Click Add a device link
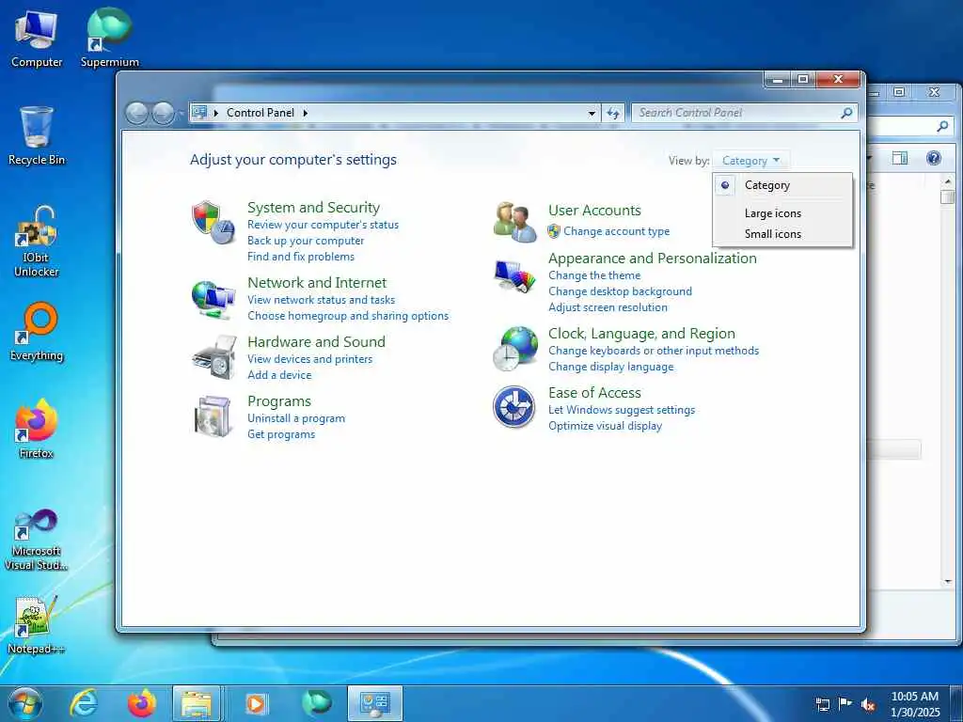The image size is (963, 722). tap(278, 374)
